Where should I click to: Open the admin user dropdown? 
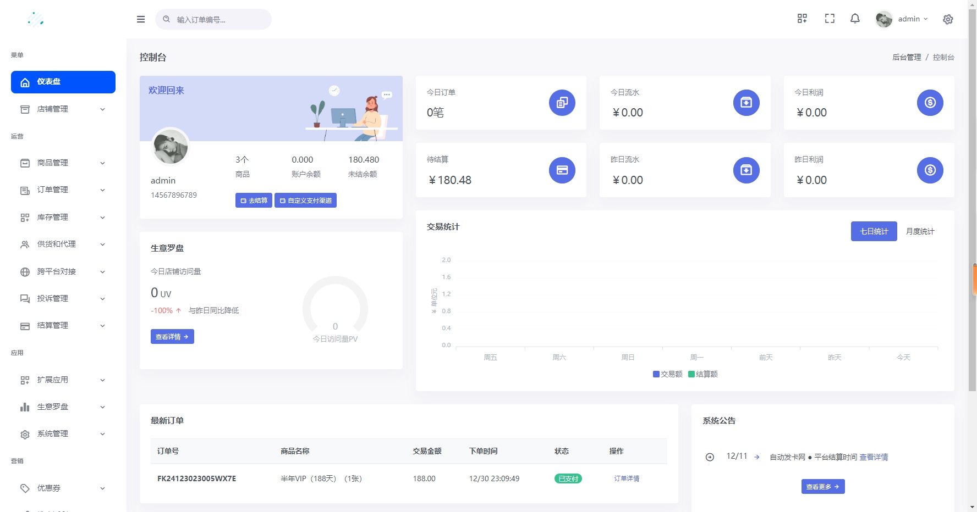point(902,19)
